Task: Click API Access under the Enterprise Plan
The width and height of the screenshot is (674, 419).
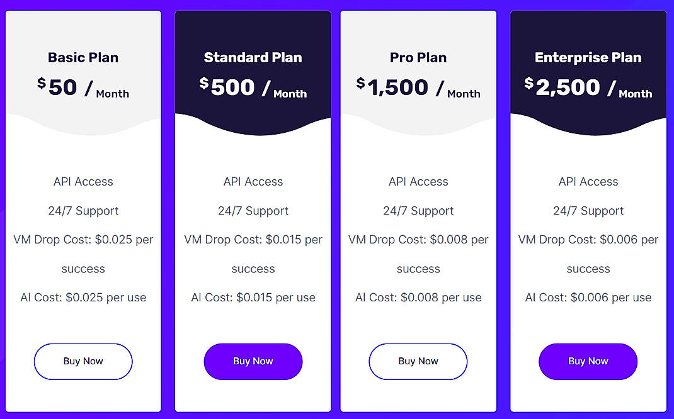Action: (588, 181)
